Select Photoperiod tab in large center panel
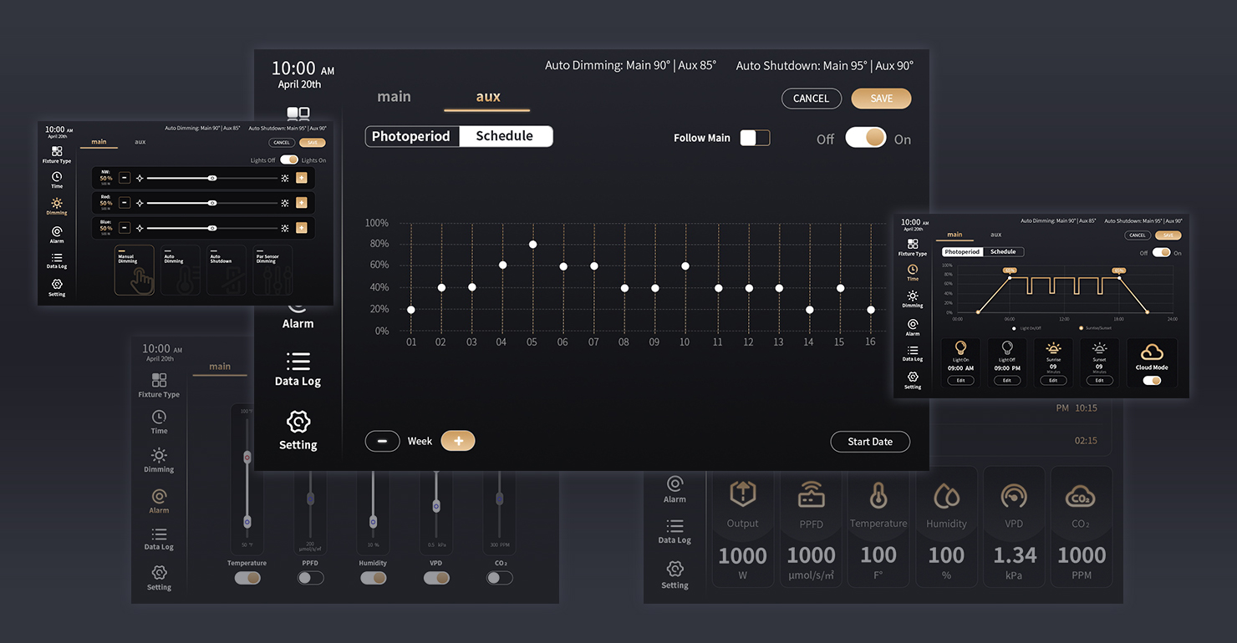This screenshot has height=643, width=1237. [x=411, y=136]
